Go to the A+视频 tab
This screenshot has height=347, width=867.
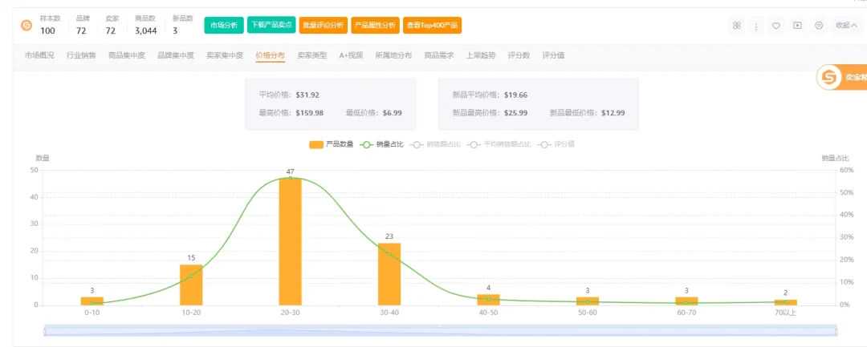(351, 55)
